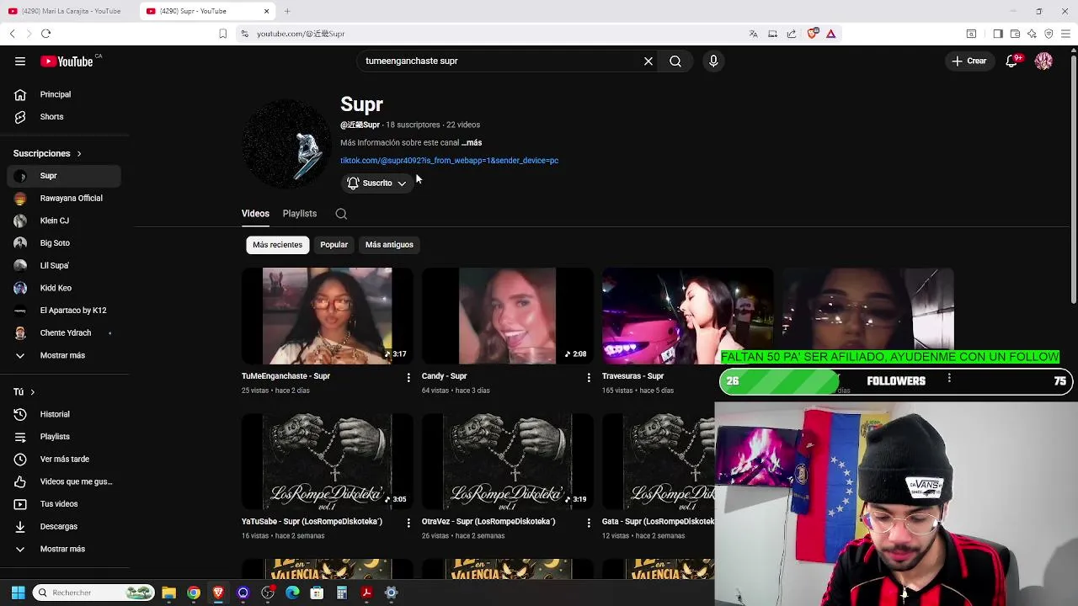Open Shorts in the sidebar
Screen dimensions: 1078x606
point(64,117)
